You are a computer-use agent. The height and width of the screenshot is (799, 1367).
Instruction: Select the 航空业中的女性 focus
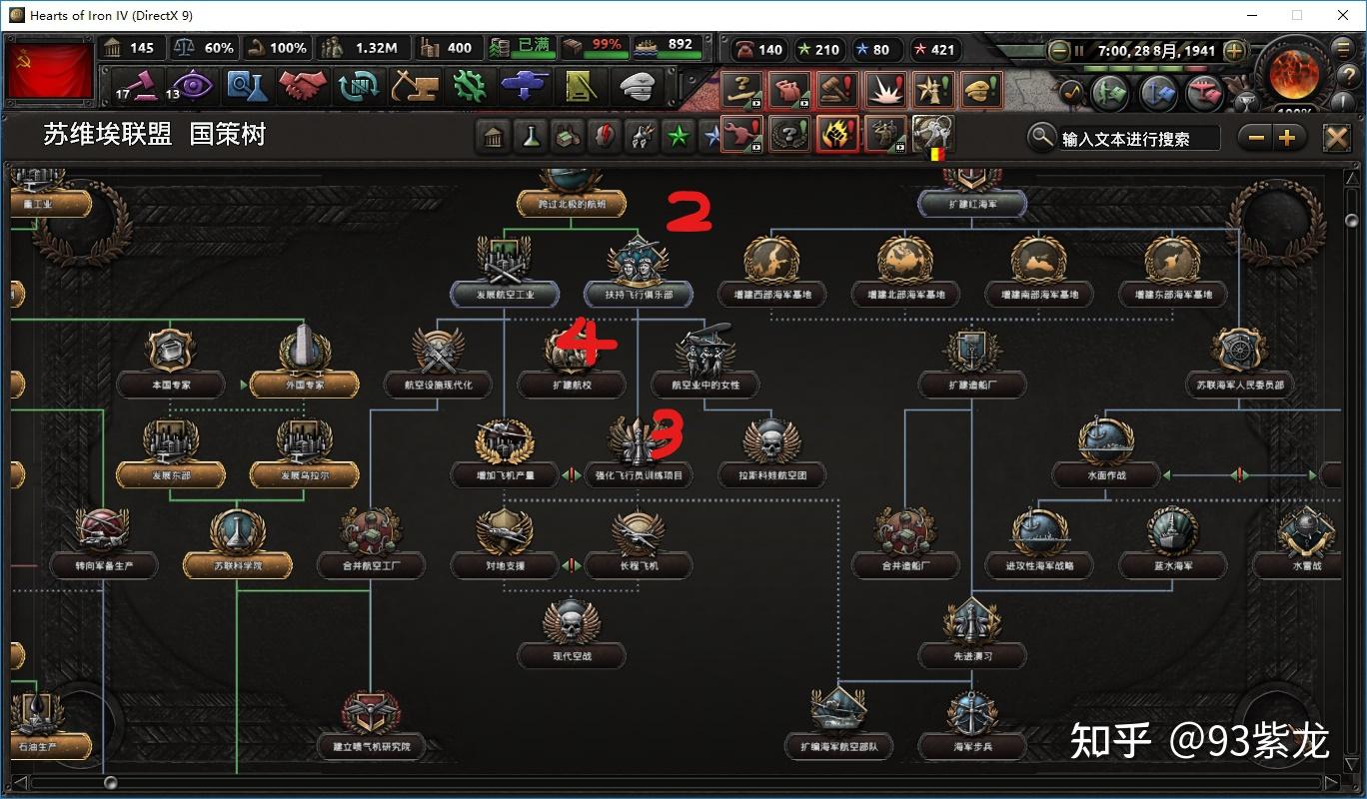pyautogui.click(x=704, y=363)
